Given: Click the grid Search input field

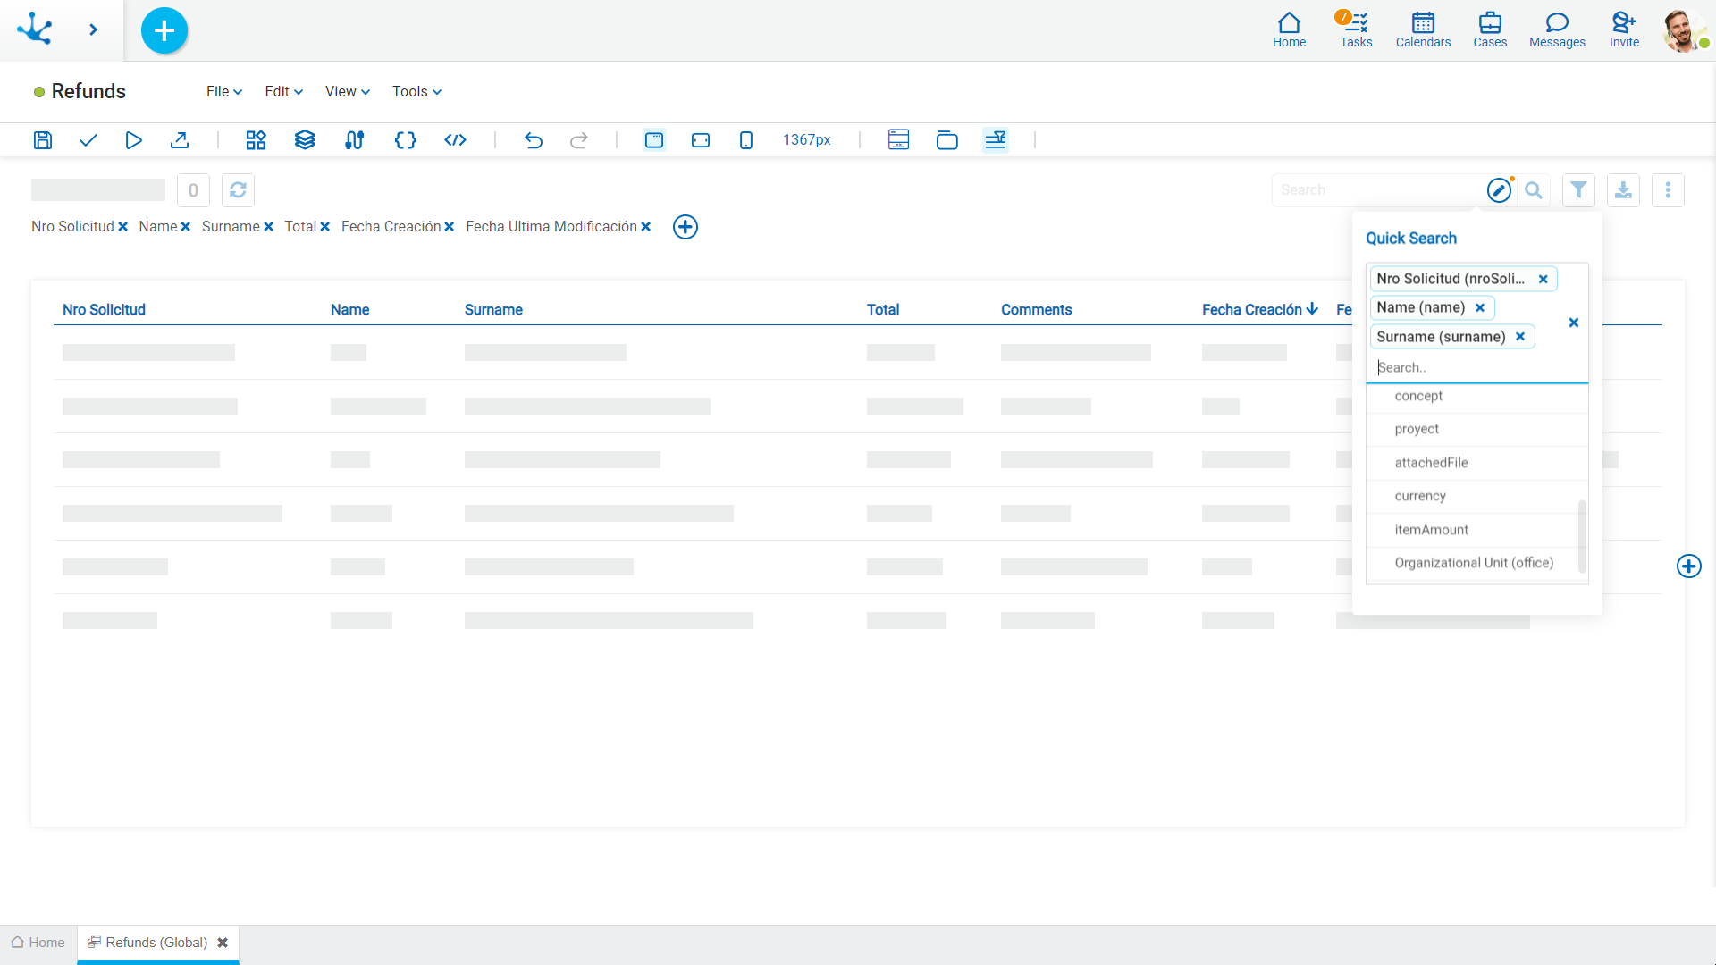Looking at the screenshot, I should 1376,190.
